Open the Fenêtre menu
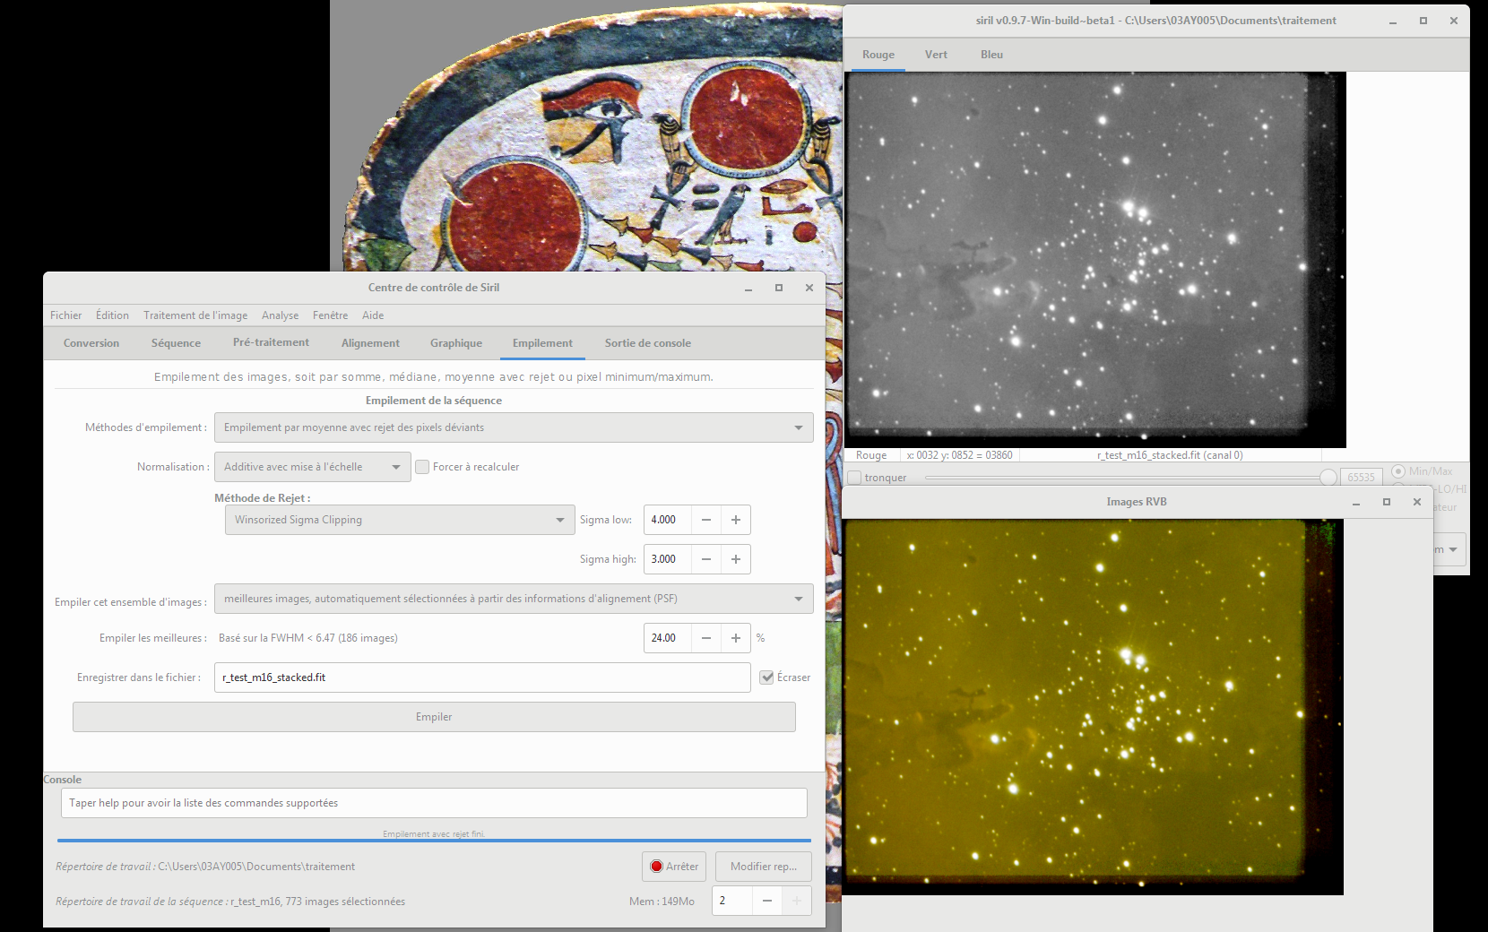Viewport: 1488px width, 932px height. click(x=330, y=315)
